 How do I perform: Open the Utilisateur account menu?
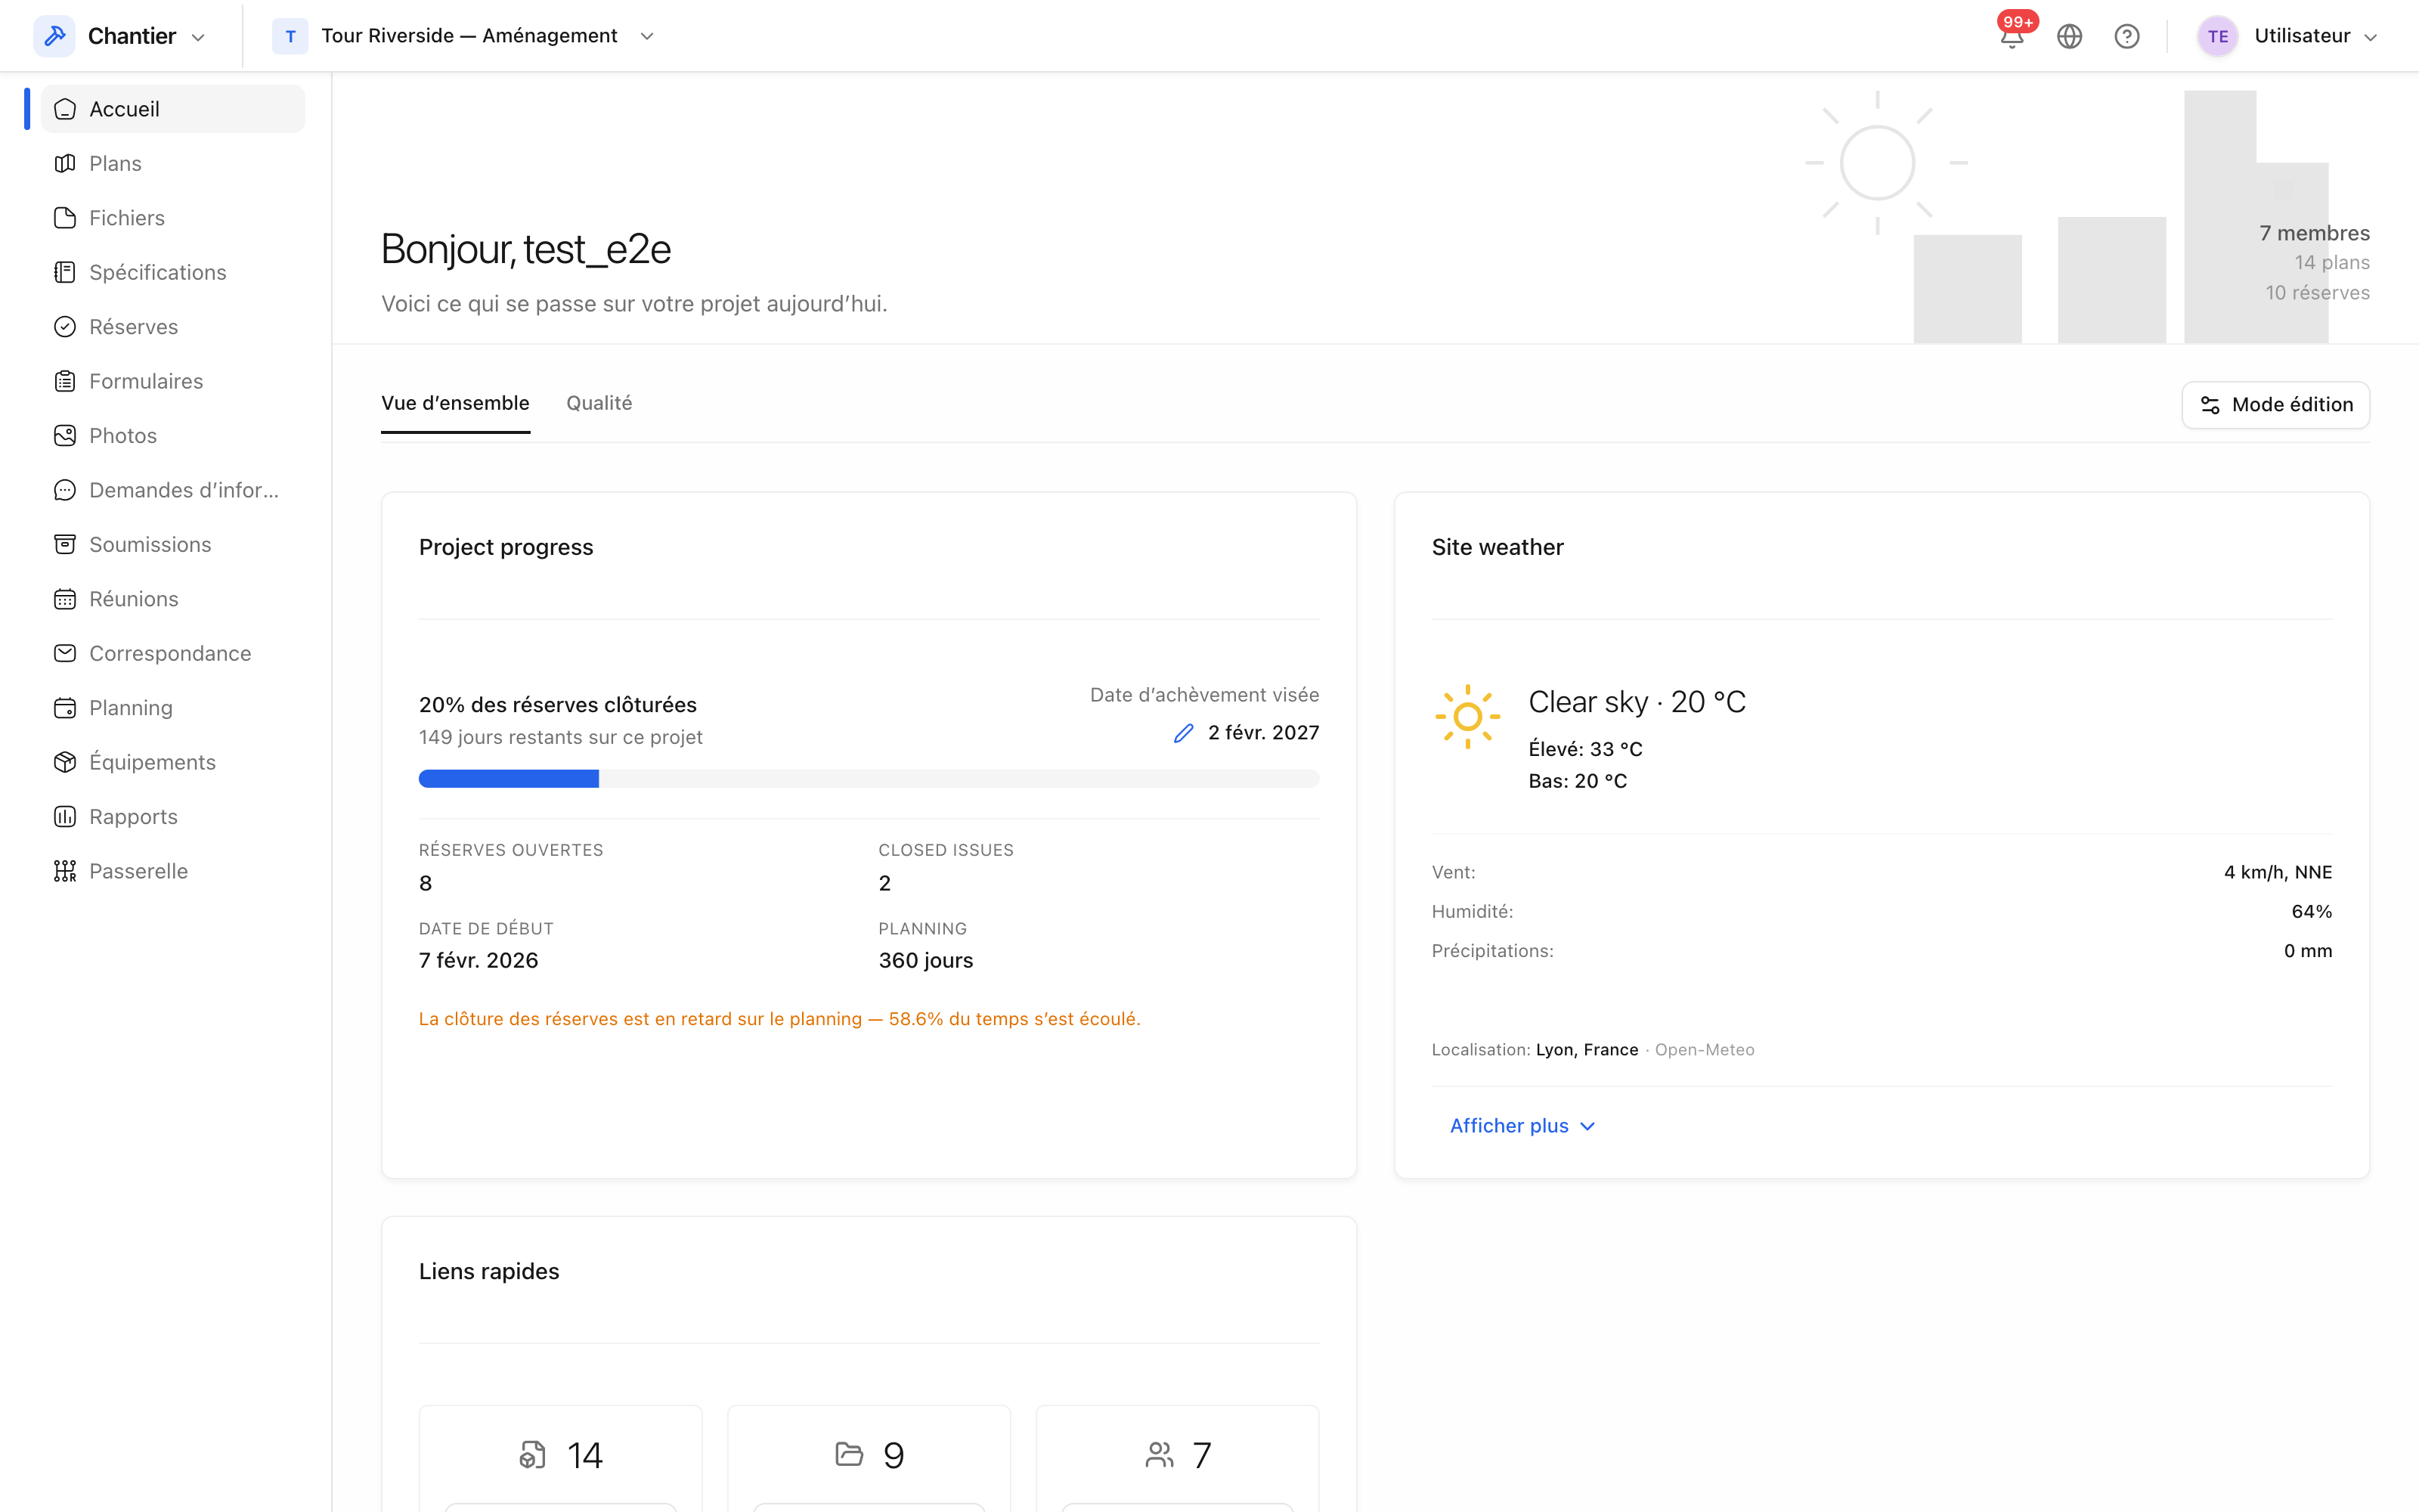pos(2287,36)
